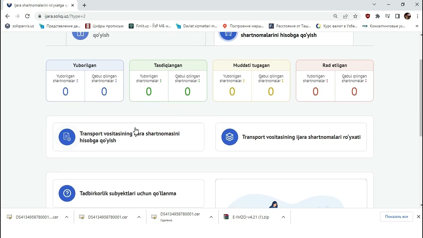423x238 pixels.
Task: Close the downloads bar
Action: 418,217
